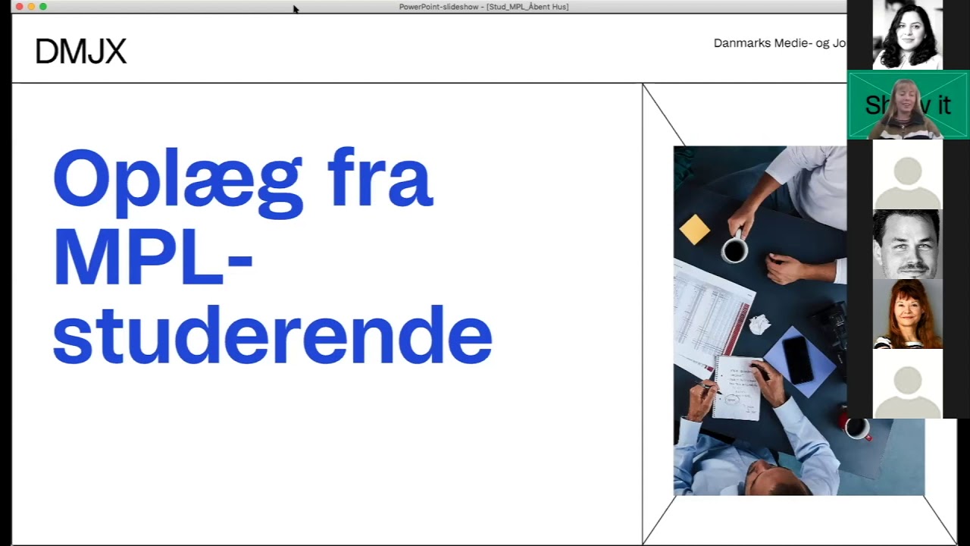The width and height of the screenshot is (970, 546).
Task: Click the green full-screen window button
Action: click(43, 7)
